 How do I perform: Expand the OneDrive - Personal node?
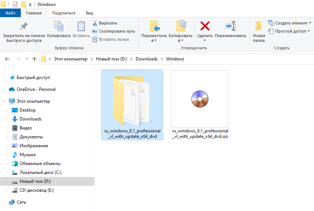pos(4,89)
